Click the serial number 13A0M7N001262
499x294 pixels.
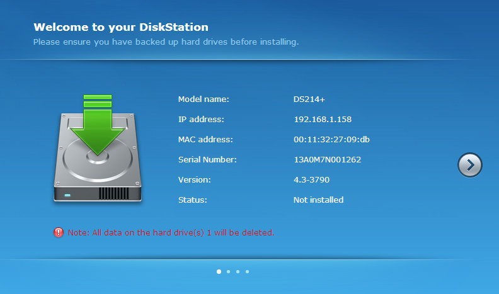pos(328,159)
